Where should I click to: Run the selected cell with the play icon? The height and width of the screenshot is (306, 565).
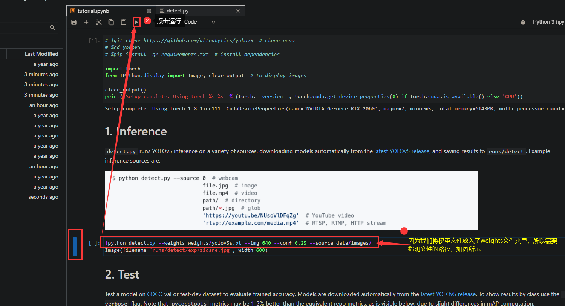(136, 22)
